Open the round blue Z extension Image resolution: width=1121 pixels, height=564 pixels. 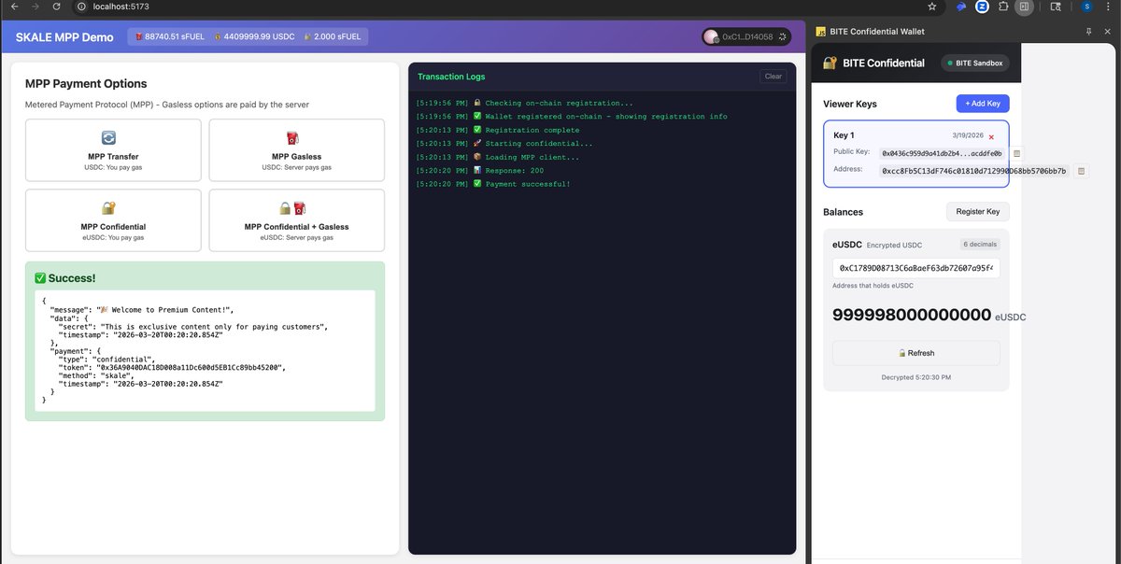click(983, 7)
